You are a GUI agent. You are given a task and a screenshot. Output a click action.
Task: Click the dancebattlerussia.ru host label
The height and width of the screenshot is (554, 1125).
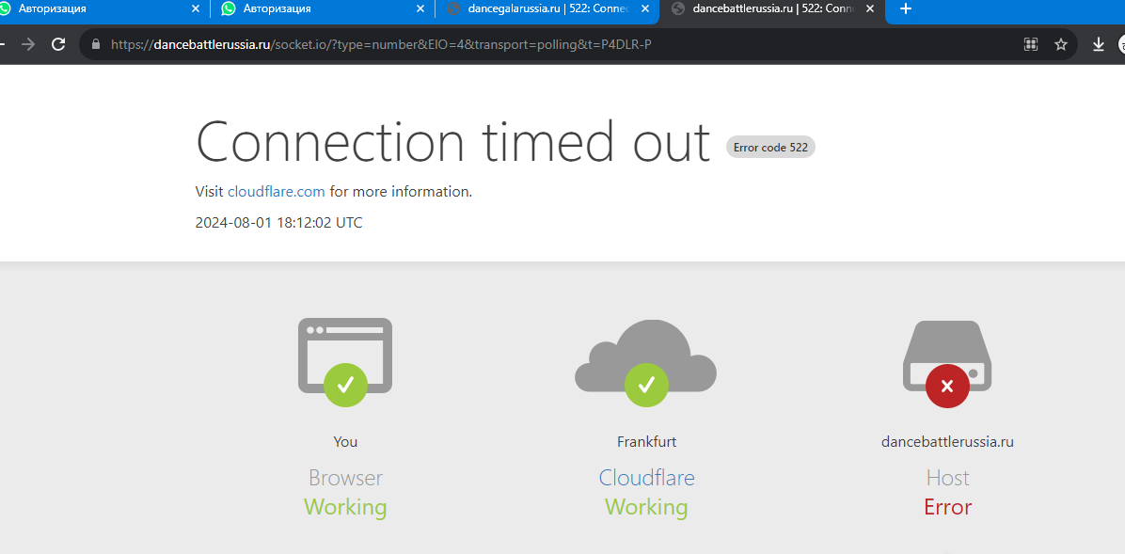pos(947,441)
